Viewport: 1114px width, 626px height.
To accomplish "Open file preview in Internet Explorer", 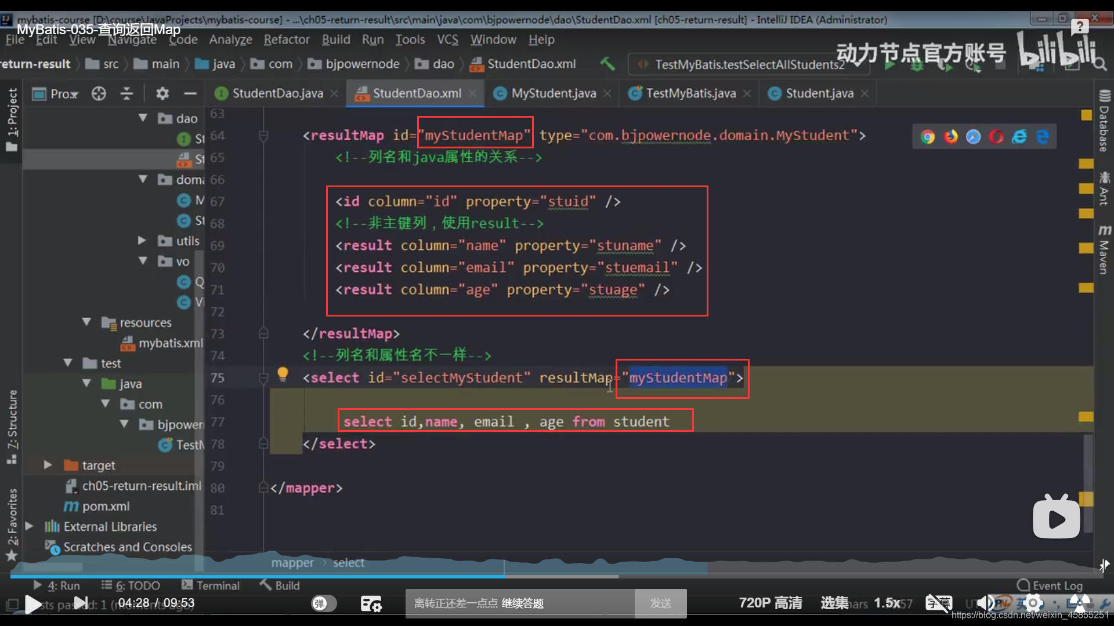I will [x=1019, y=137].
